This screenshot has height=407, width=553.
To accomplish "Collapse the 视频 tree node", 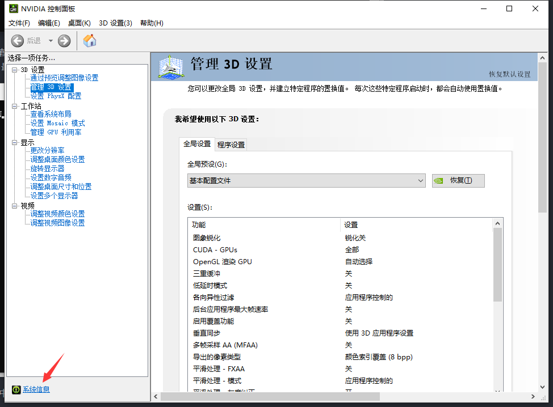I will click(x=14, y=206).
